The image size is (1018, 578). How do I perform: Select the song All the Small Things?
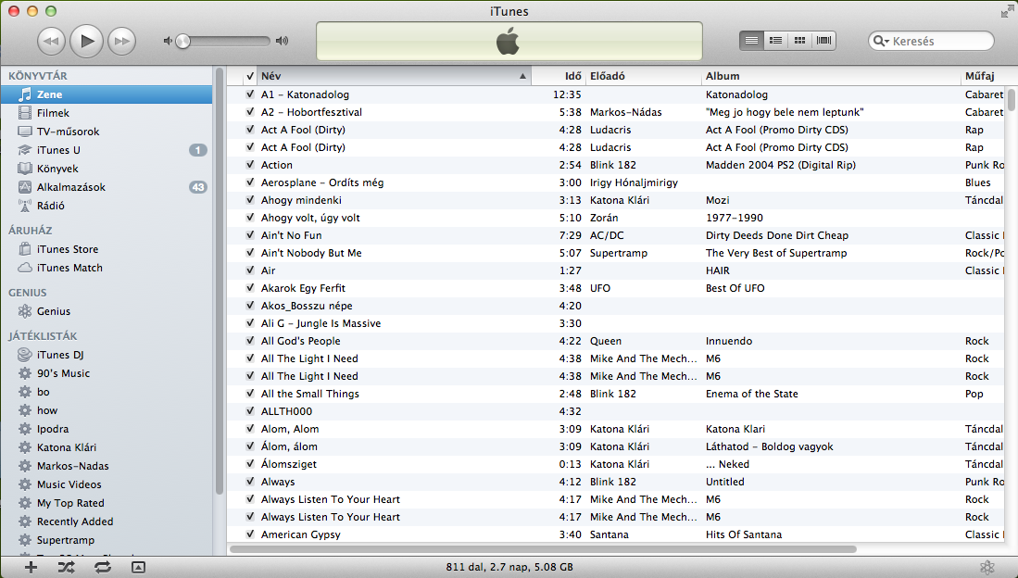click(x=309, y=394)
